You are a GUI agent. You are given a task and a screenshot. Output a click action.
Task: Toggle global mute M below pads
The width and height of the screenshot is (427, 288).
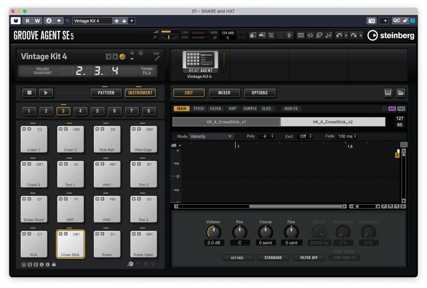click(x=24, y=264)
